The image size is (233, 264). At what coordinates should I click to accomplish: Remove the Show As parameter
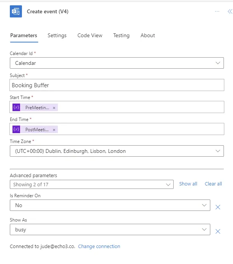coord(218,231)
